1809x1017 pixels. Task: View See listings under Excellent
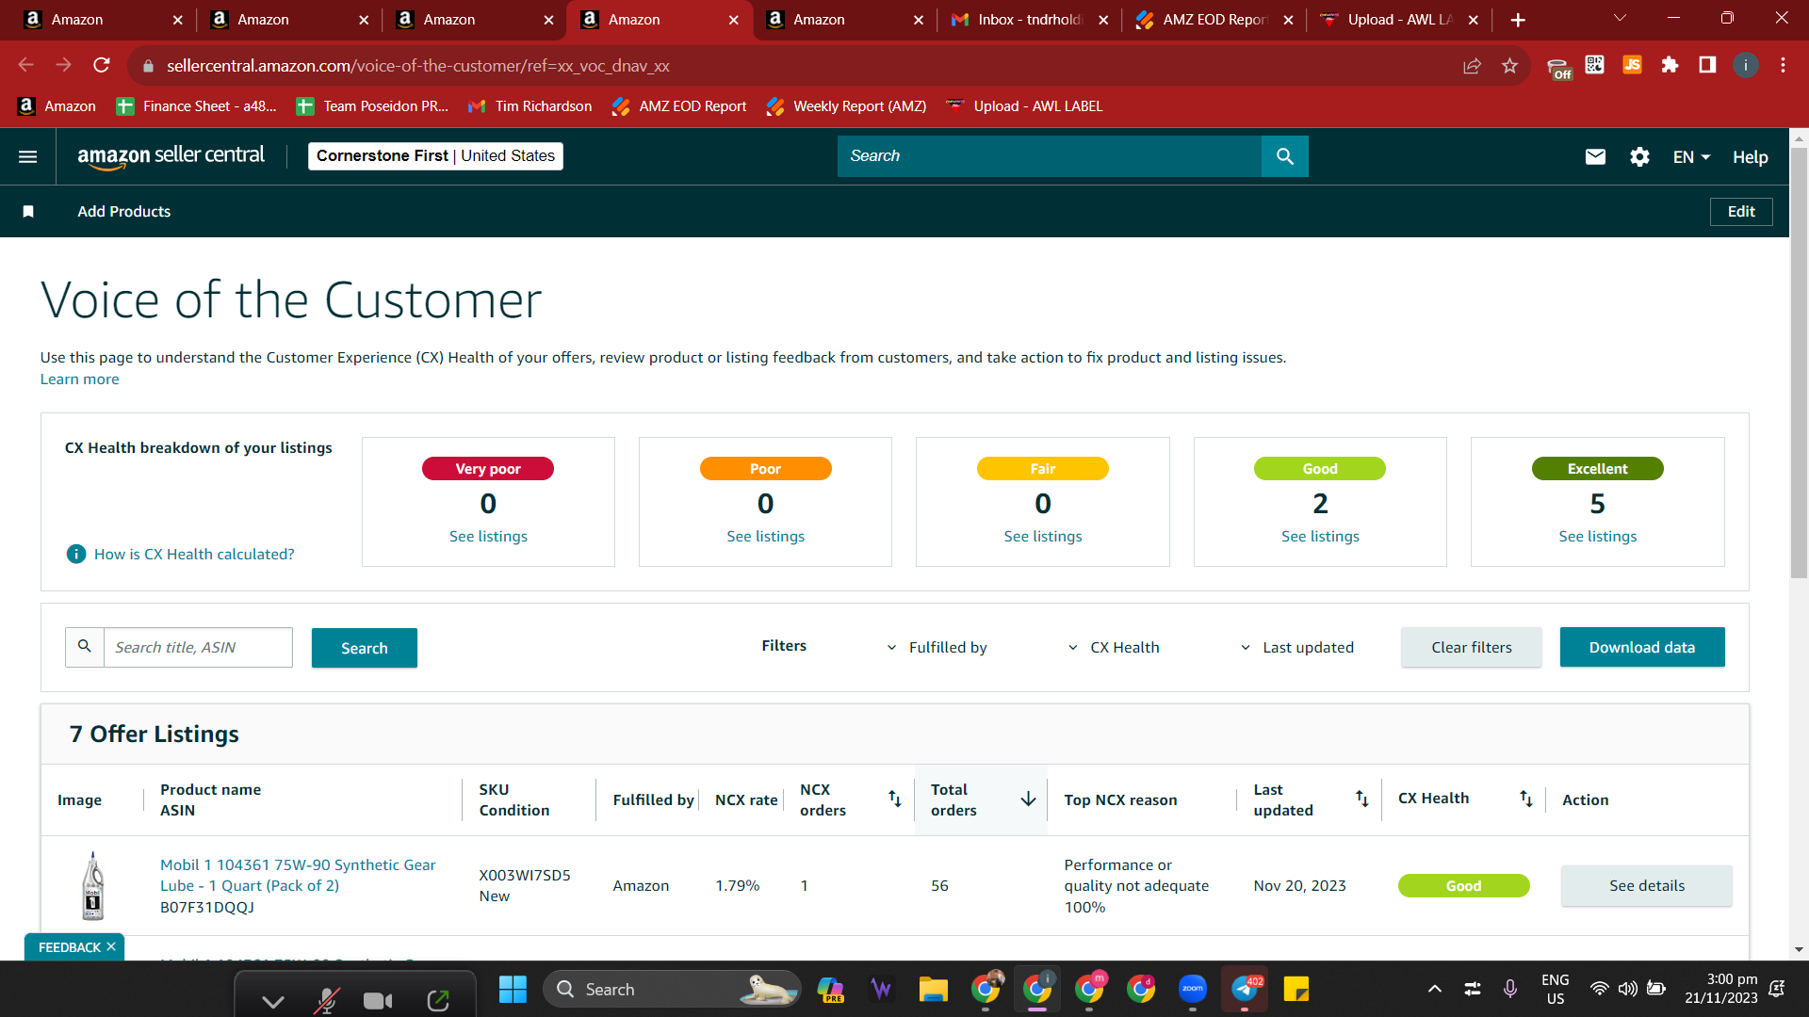(x=1597, y=536)
